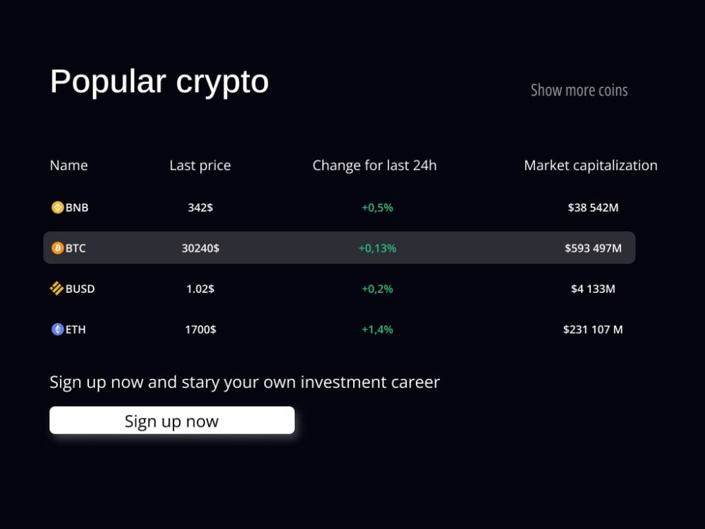Click ETH change value +1,4%
Screen dimensions: 705x529
377,329
